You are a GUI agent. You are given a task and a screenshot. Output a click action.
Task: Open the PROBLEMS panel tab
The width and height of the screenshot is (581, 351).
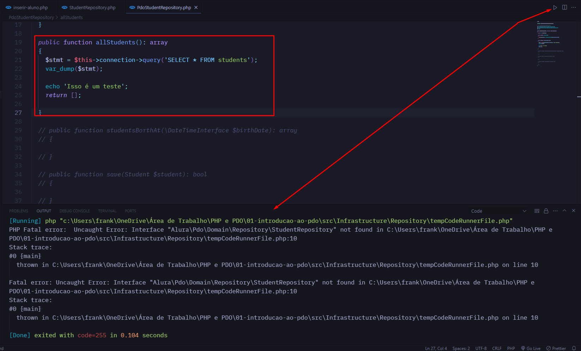point(19,211)
